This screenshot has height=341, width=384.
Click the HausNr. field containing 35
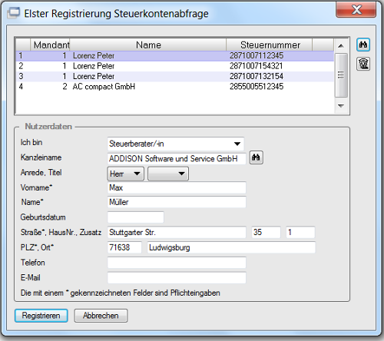pos(266,233)
